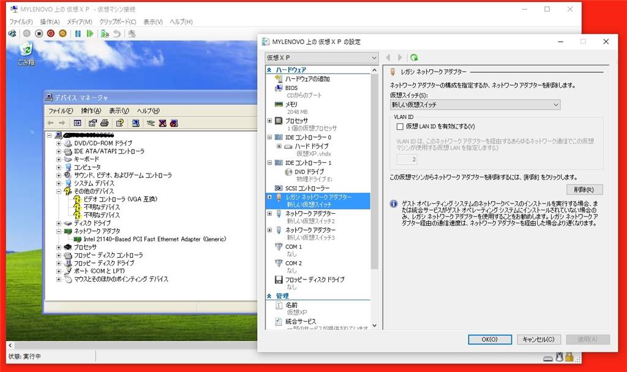Click the Print icon in Device Manager toolbar

[x=104, y=123]
